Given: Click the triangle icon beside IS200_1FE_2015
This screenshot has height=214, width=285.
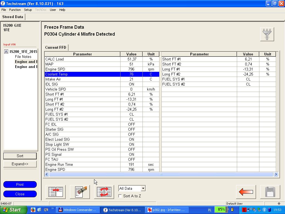Looking at the screenshot, I should click(6, 52).
